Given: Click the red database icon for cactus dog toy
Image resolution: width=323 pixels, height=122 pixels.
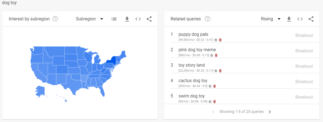Looking at the screenshot, I should click(215, 86).
